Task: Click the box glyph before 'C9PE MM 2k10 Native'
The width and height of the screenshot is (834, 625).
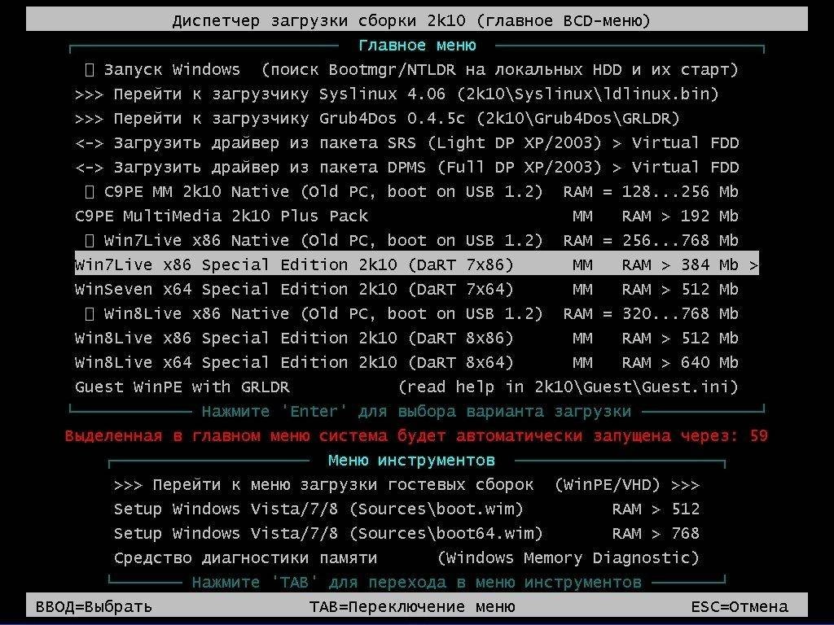Action: click(x=90, y=192)
